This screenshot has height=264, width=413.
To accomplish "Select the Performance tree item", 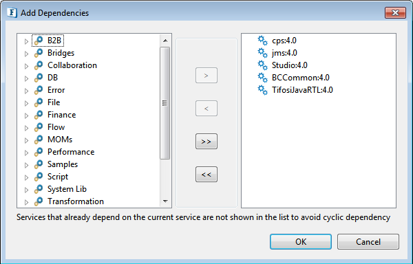I will pyautogui.click(x=71, y=152).
